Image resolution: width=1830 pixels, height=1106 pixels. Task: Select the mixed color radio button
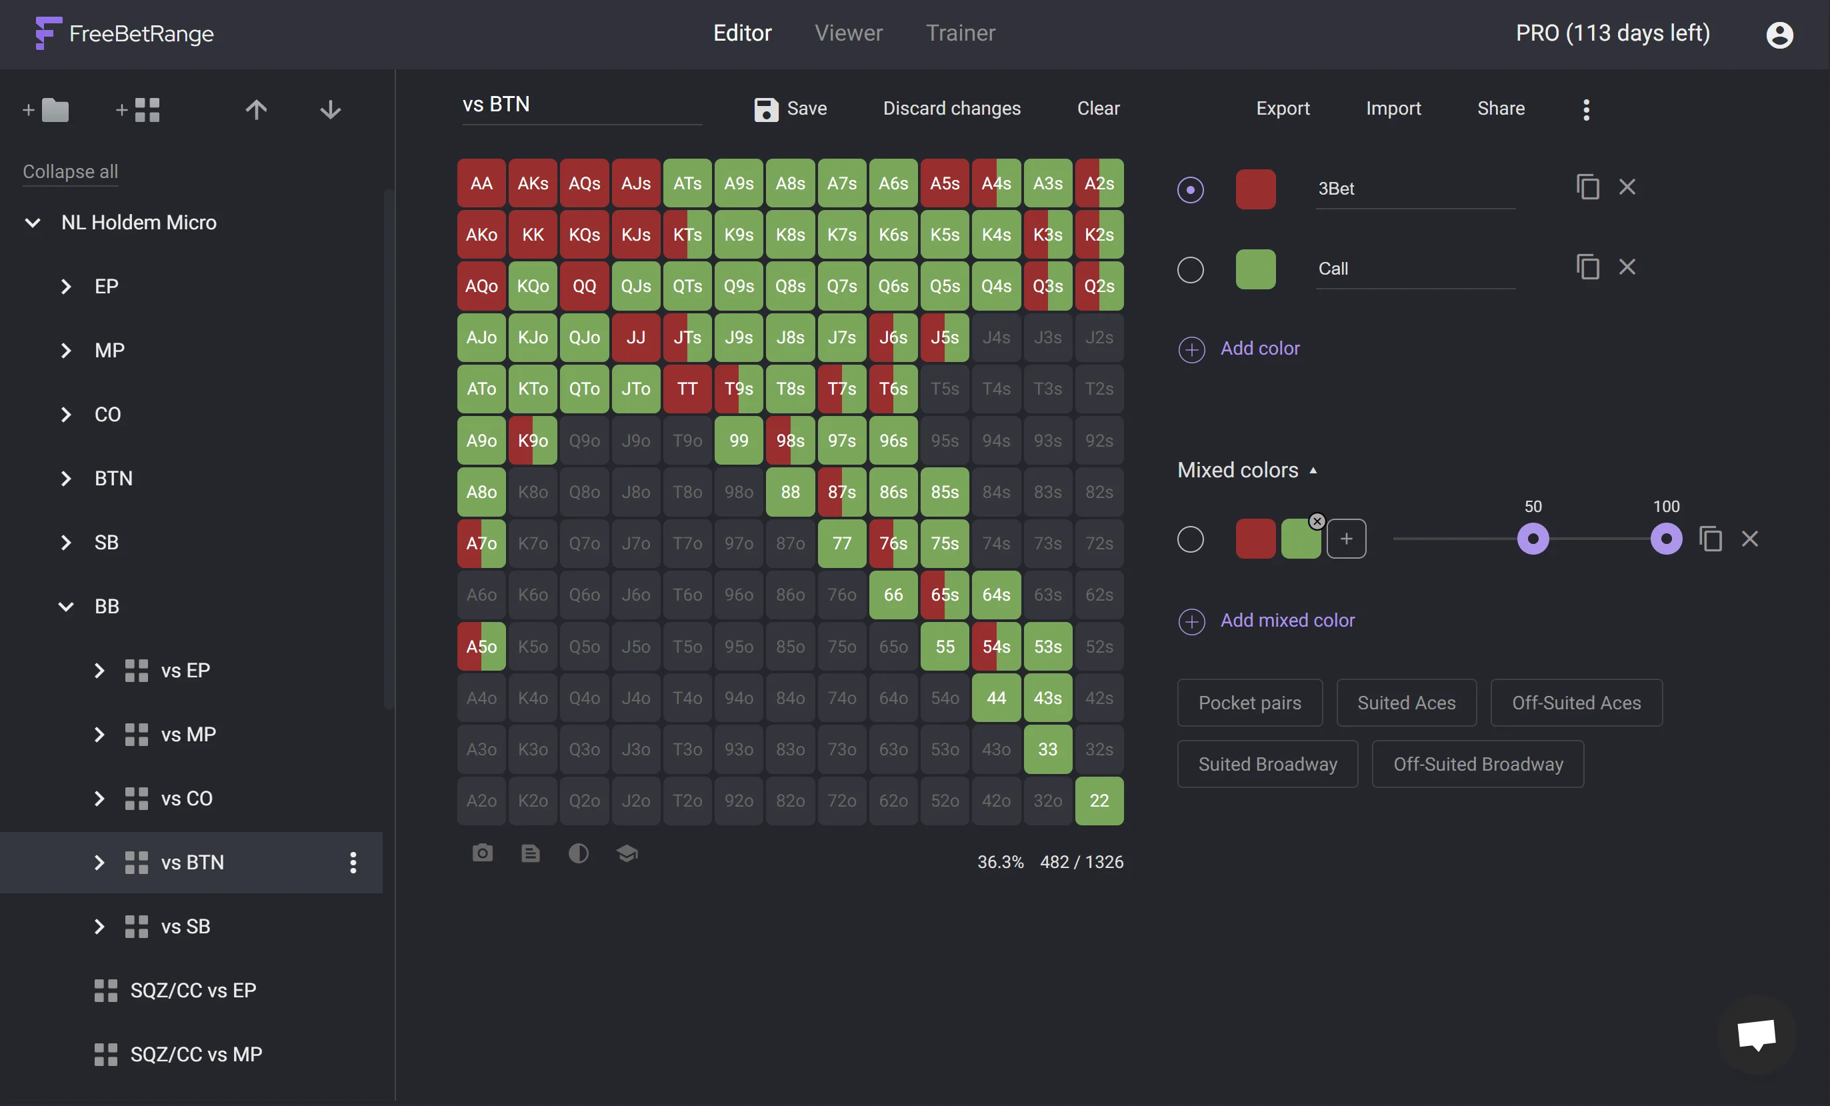tap(1190, 539)
